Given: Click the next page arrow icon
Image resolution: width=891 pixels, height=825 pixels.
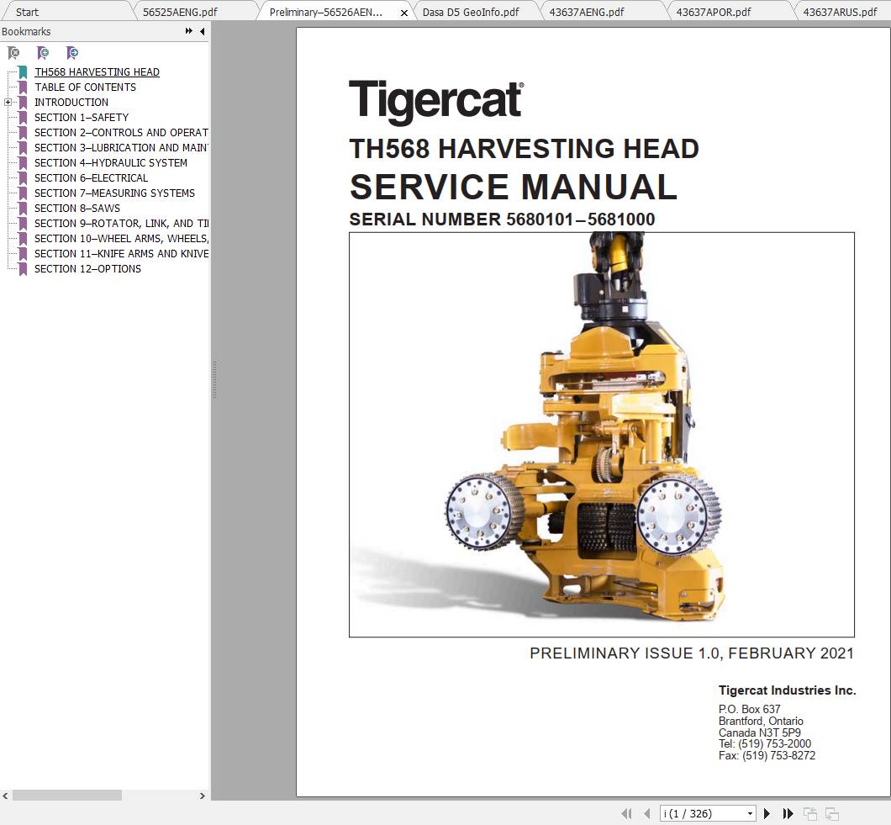Looking at the screenshot, I should (767, 814).
